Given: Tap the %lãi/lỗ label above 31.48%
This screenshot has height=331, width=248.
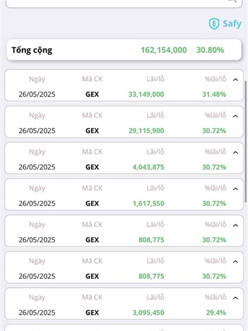Looking at the screenshot, I should tap(215, 79).
